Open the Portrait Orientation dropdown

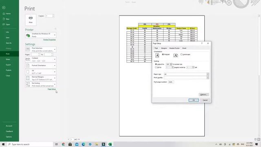41,65
